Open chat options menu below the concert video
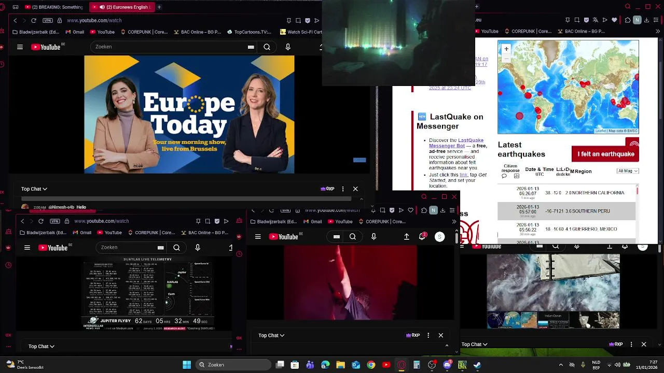Screen dimensions: 664x373 [x=428, y=336]
